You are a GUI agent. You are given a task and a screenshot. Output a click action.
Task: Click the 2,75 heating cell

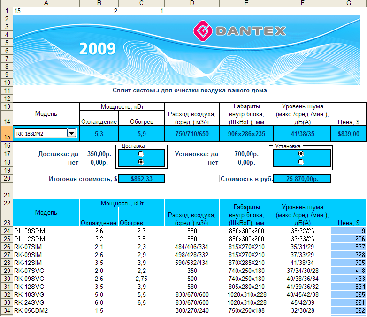141,279
